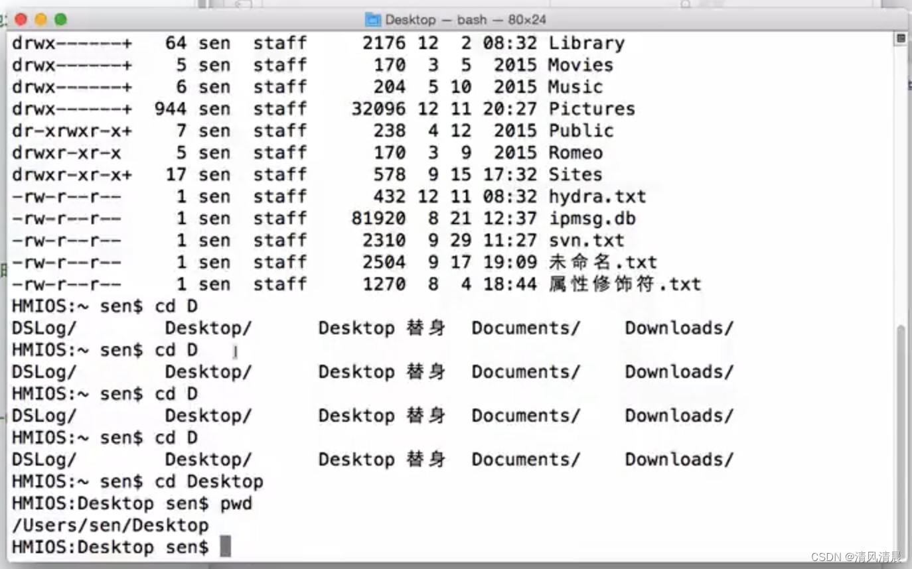This screenshot has width=912, height=569.
Task: Click the time "12:37" in ipmsg.db row
Action: click(x=510, y=219)
